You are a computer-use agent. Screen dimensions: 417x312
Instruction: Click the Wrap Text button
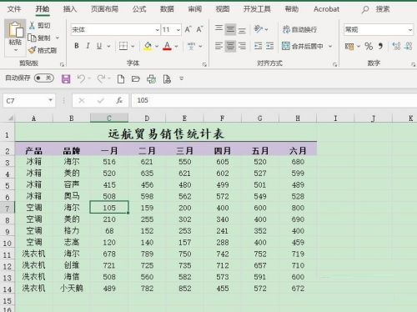pyautogui.click(x=299, y=29)
